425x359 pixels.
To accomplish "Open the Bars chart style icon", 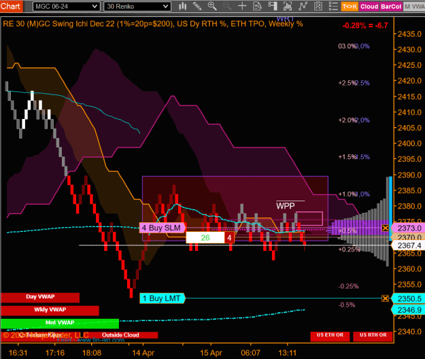I will (183, 6).
